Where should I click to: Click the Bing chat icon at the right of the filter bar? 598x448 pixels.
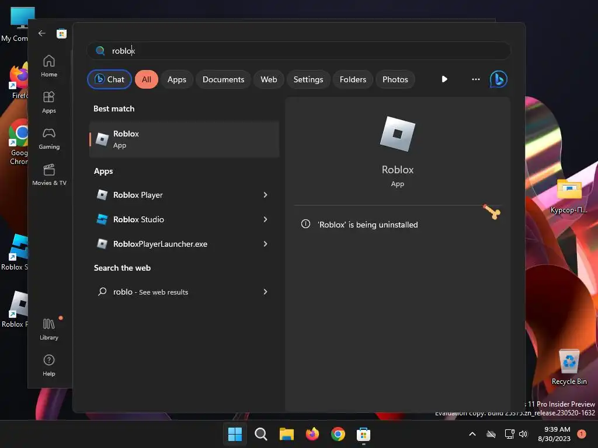click(498, 79)
